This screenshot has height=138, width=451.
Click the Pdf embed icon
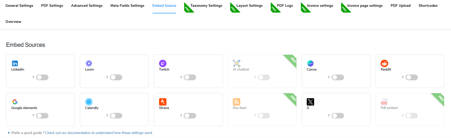(384, 102)
